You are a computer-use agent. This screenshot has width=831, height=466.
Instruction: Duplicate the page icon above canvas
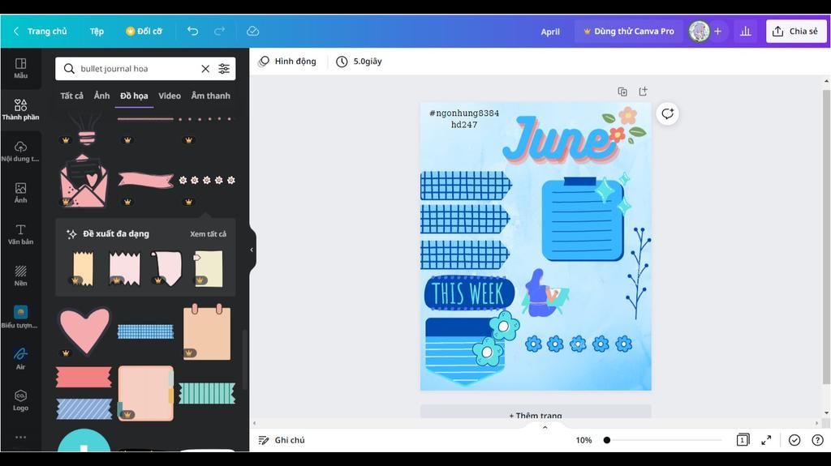coord(622,92)
